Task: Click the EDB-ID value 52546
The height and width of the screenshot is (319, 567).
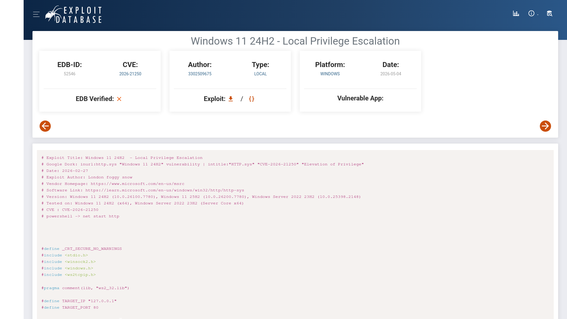Action: click(x=70, y=74)
